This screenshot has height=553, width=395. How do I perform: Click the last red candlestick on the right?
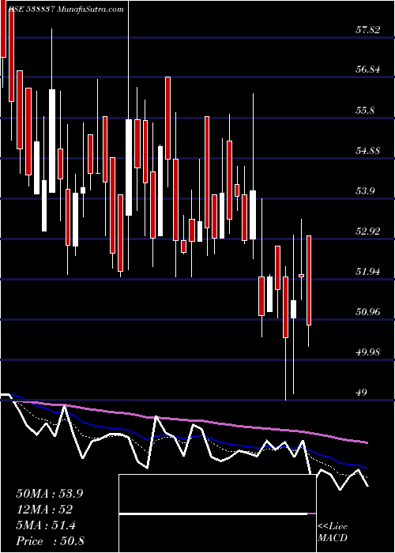point(309,280)
